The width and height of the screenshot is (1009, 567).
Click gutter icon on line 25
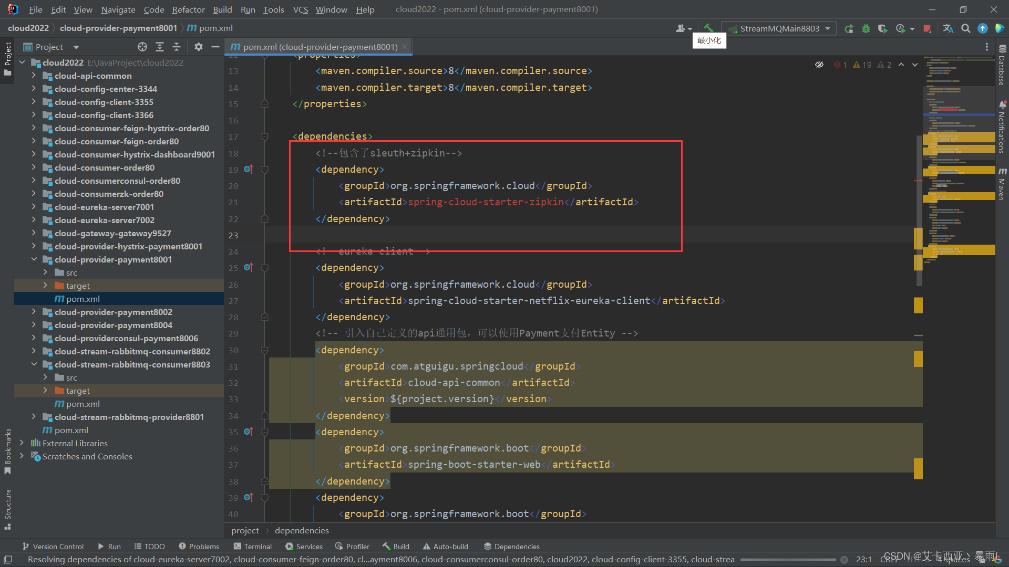[249, 267]
